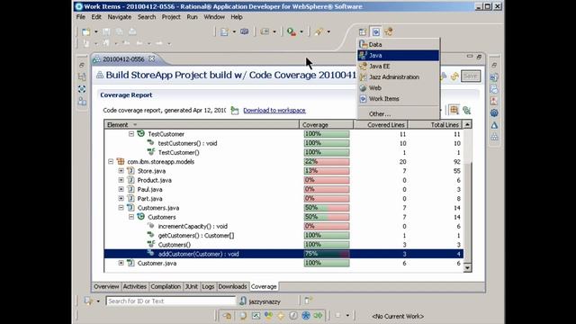The image size is (576, 324).
Task: Open the Project menu
Action: pyautogui.click(x=171, y=17)
